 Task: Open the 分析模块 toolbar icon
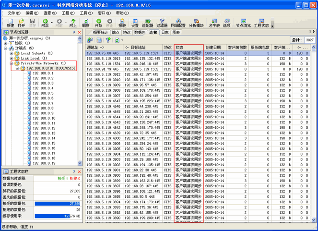(x=196, y=23)
